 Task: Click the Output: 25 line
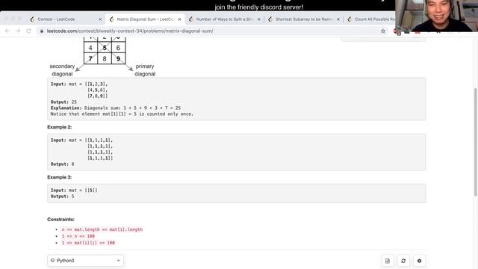[63, 102]
